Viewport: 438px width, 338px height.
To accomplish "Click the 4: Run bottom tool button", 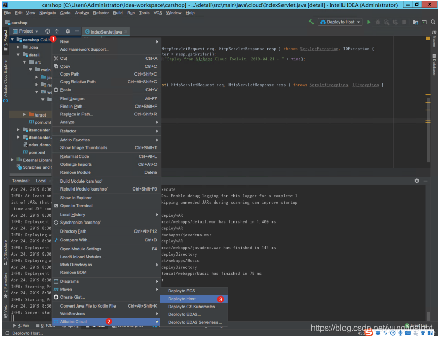I will click(x=21, y=326).
